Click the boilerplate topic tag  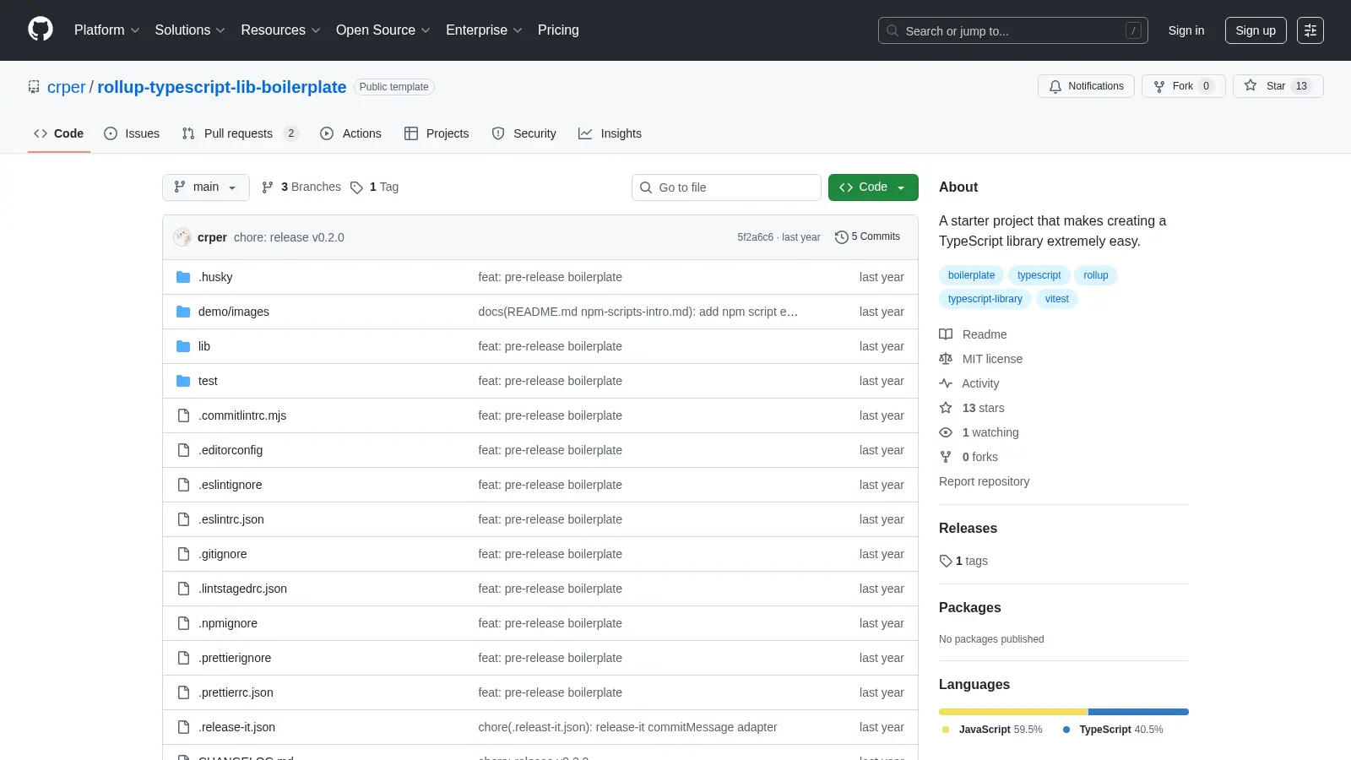point(972,275)
